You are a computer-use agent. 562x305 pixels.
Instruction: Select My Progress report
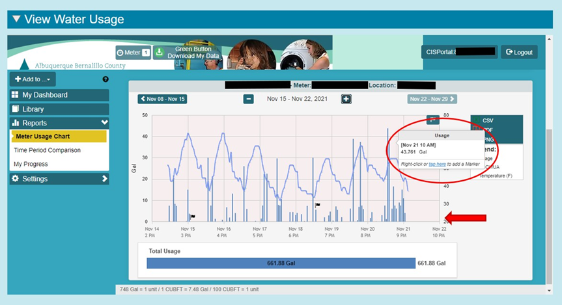(31, 164)
